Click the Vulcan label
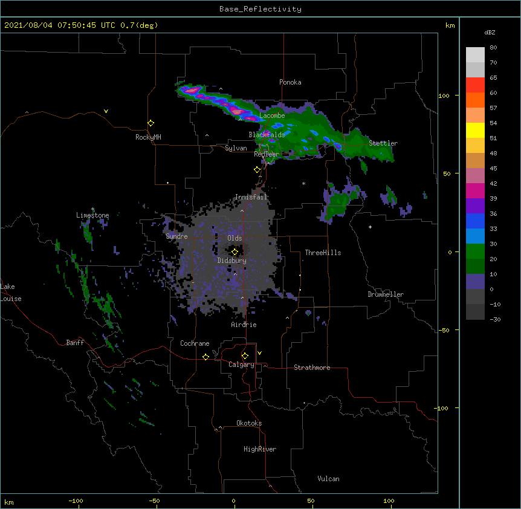Image resolution: width=521 pixels, height=509 pixels. [328, 479]
